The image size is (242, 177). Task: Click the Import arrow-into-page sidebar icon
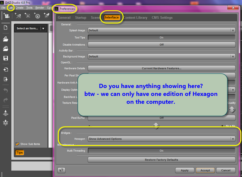[6, 70]
